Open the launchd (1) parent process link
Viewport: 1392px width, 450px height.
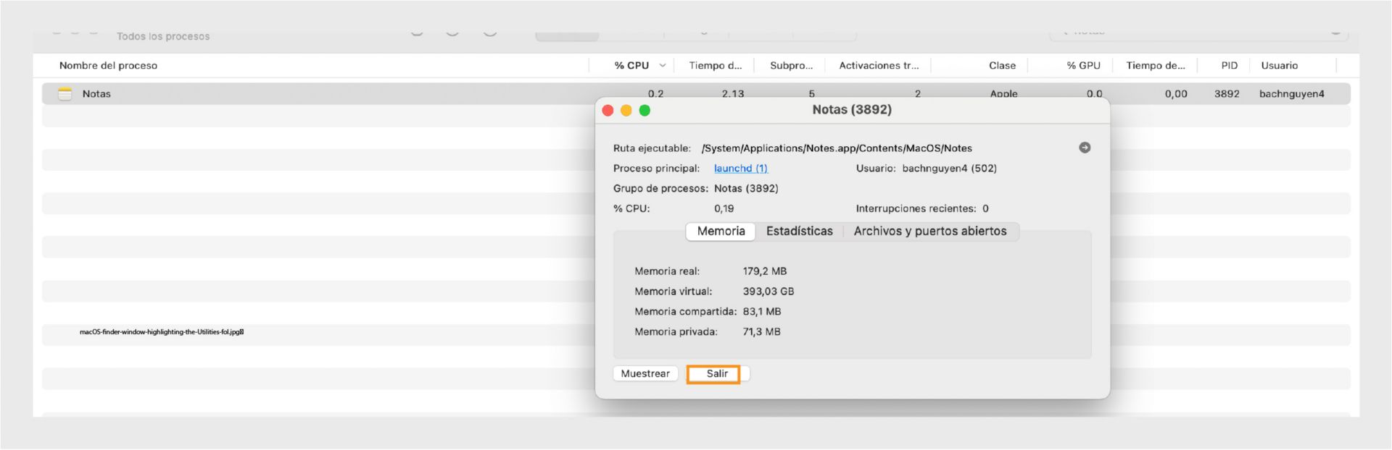740,169
